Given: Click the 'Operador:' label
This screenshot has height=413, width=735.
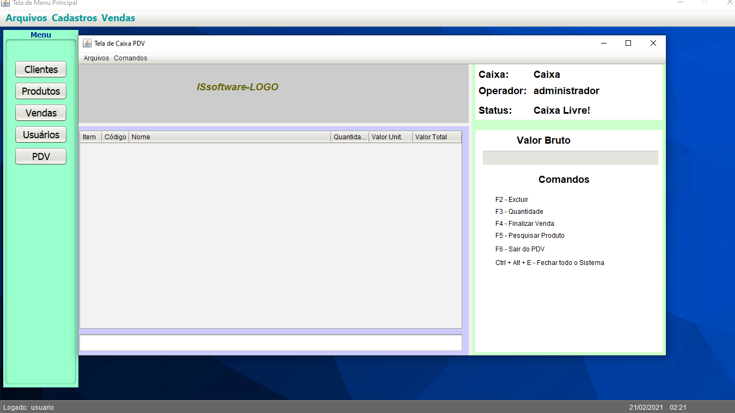Looking at the screenshot, I should coord(503,91).
